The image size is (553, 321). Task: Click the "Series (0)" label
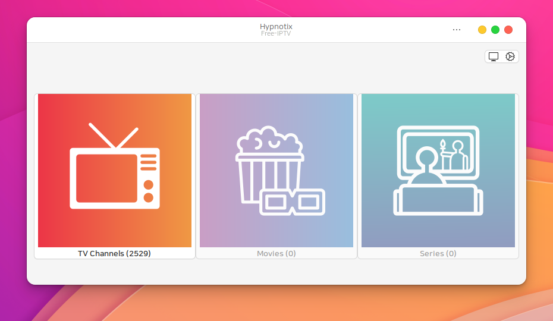[x=438, y=253]
